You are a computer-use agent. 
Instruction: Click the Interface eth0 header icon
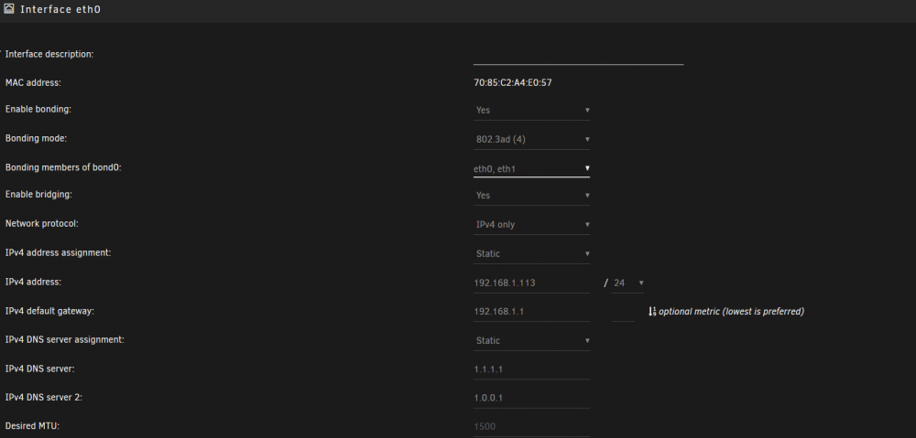tap(9, 9)
